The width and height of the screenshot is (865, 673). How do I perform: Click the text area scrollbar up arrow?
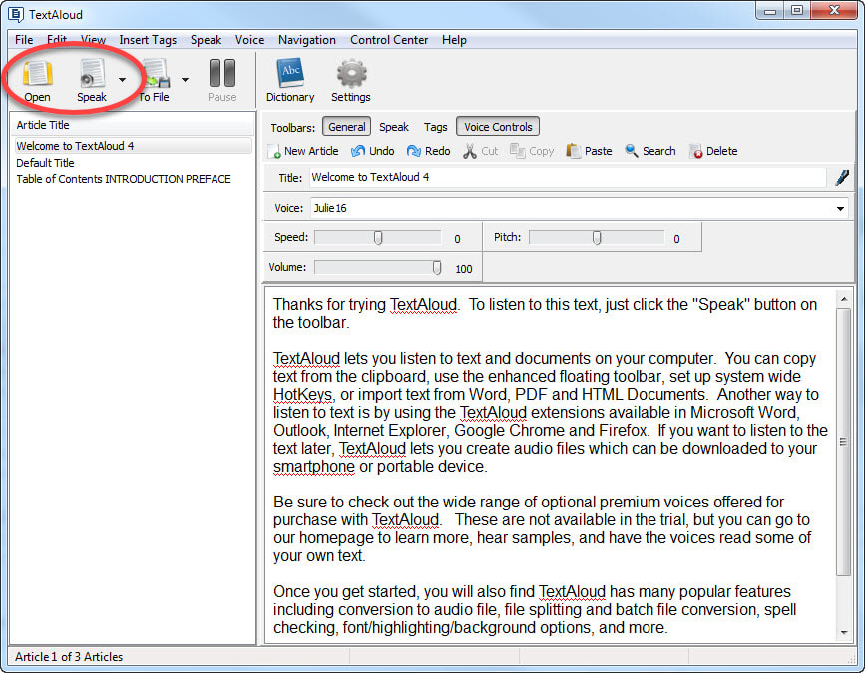point(843,299)
